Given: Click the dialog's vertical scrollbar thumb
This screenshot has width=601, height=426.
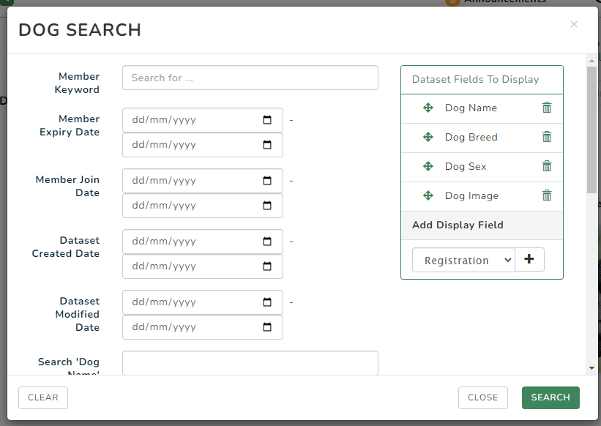Looking at the screenshot, I should point(591,130).
